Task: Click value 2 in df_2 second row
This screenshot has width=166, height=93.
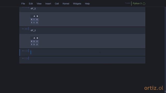Action: [x=37, y=44]
